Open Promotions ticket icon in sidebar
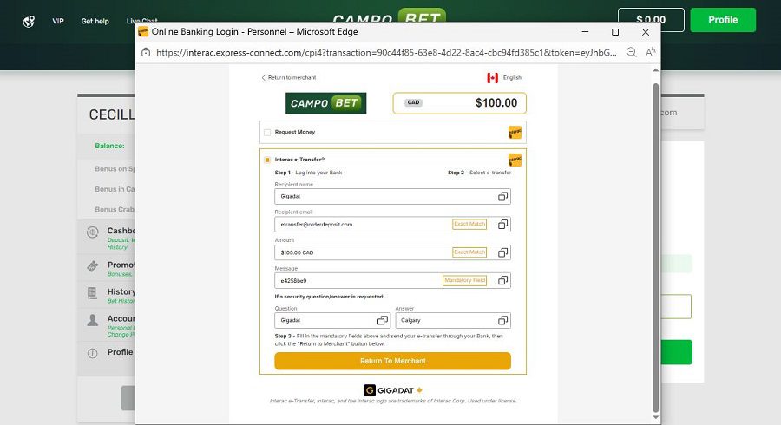 click(x=93, y=266)
